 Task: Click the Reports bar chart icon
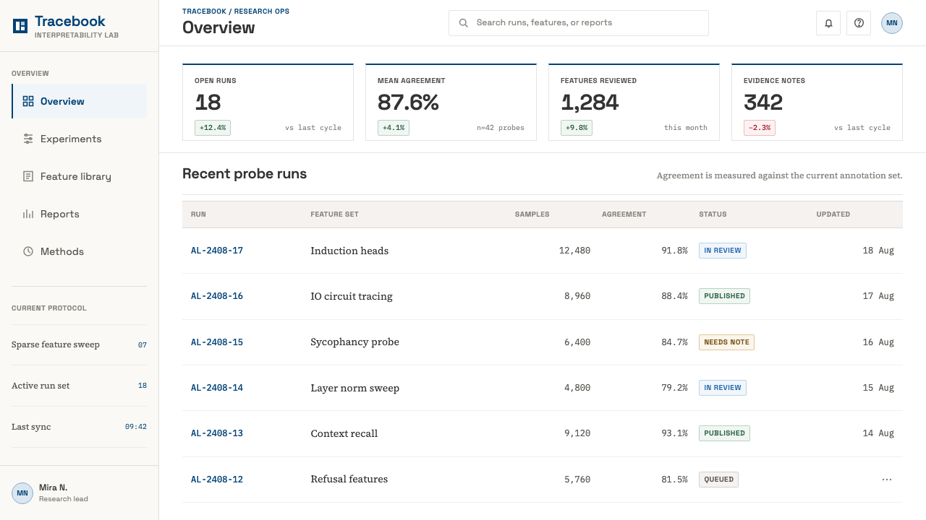28,214
